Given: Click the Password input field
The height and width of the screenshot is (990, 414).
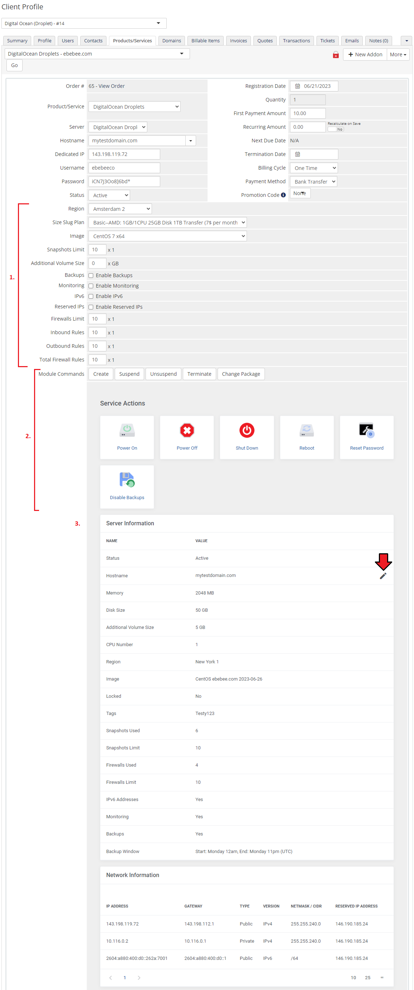Looking at the screenshot, I should (x=124, y=181).
